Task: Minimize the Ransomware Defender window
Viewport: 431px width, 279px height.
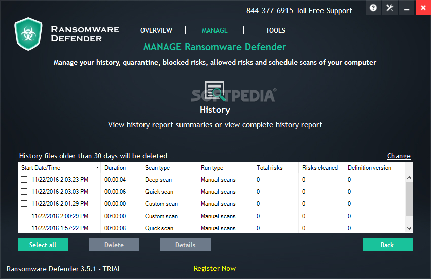Action: coord(407,8)
